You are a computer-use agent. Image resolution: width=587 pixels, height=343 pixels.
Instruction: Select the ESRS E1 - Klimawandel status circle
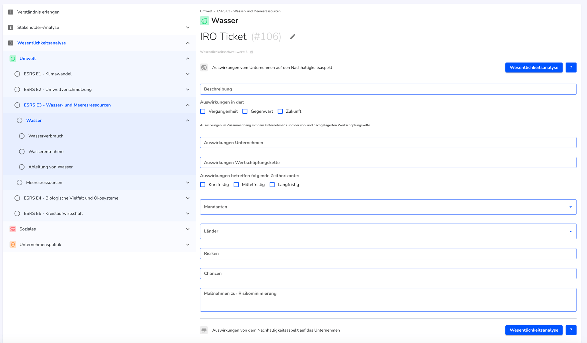pos(17,74)
